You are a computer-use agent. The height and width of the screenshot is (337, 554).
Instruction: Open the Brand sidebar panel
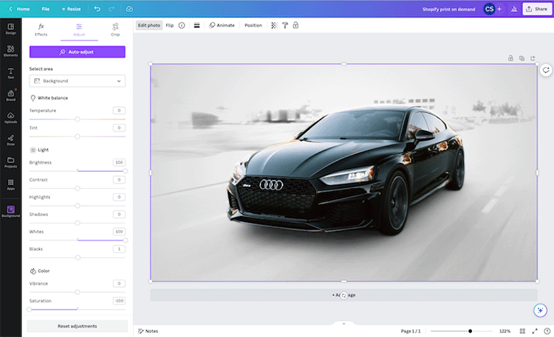tap(10, 95)
